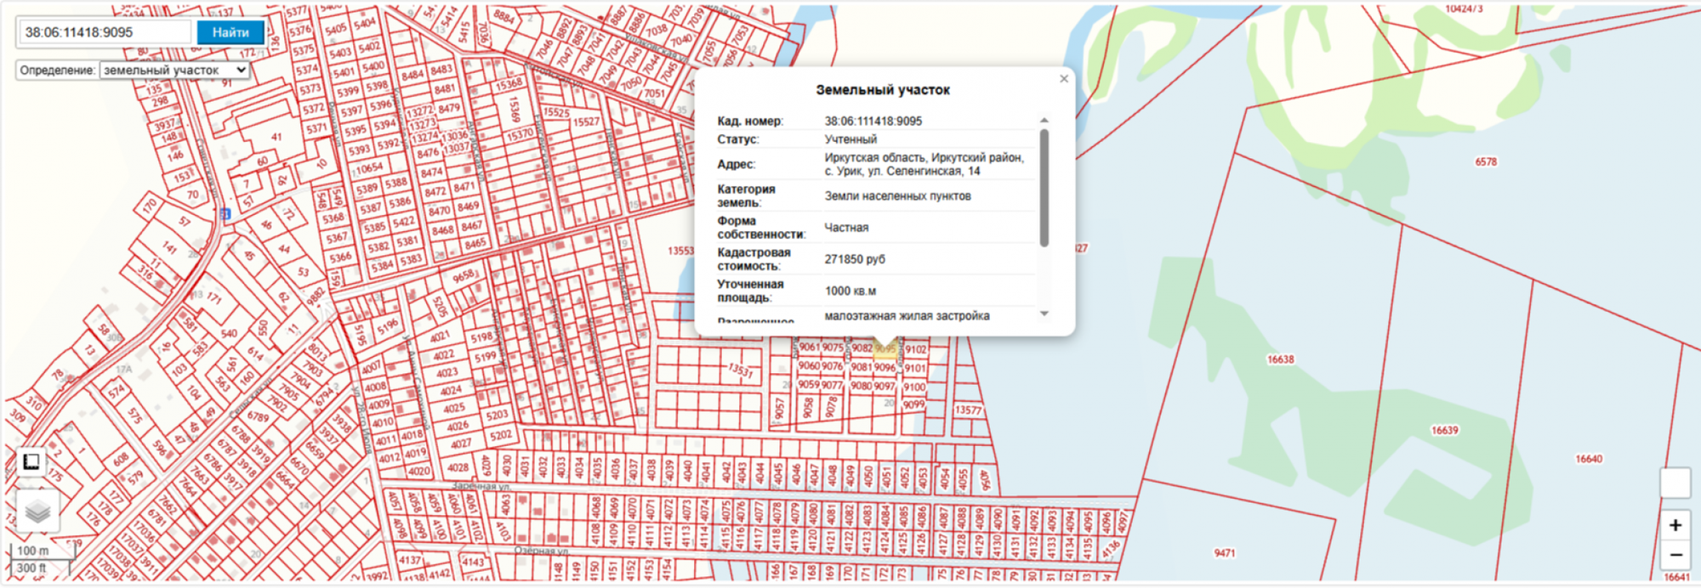Viewport: 1701px width, 588px height.
Task: Open the map layers stack icon
Action: [x=37, y=511]
